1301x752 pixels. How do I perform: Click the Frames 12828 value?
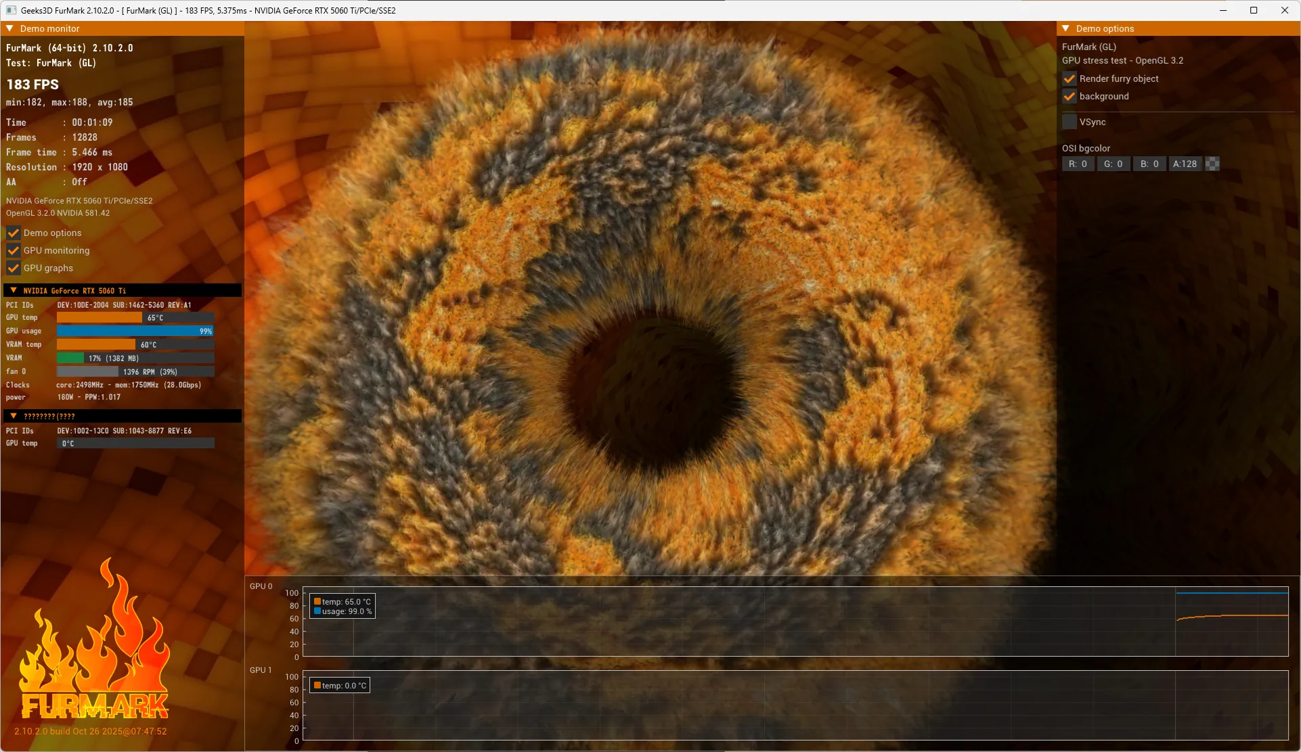click(85, 137)
